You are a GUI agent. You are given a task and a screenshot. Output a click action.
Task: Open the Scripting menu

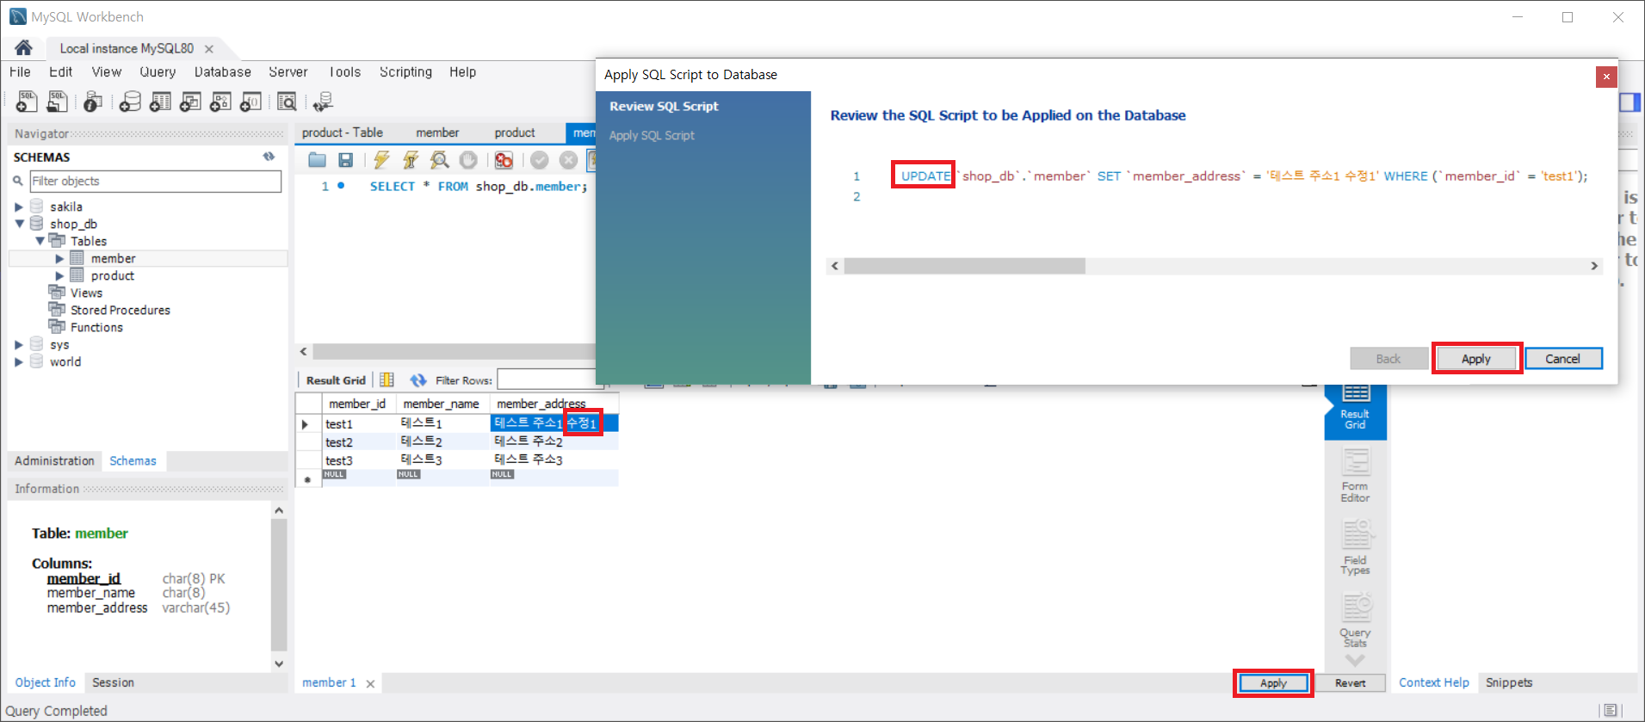tap(405, 72)
